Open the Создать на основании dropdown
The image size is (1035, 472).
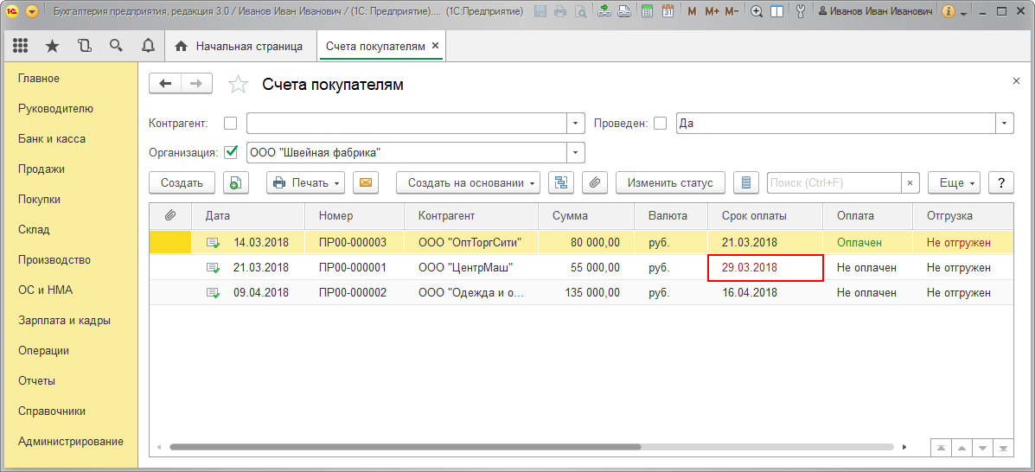(468, 182)
